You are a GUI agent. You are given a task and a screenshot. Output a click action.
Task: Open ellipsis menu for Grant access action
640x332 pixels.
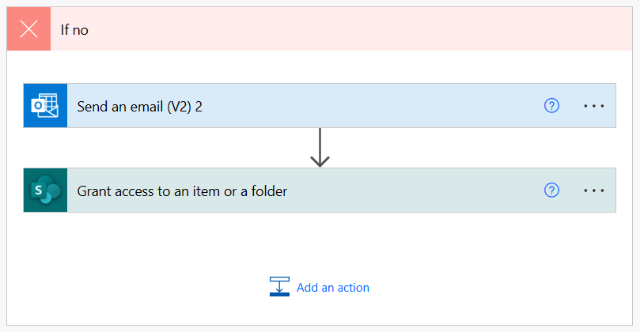click(594, 191)
